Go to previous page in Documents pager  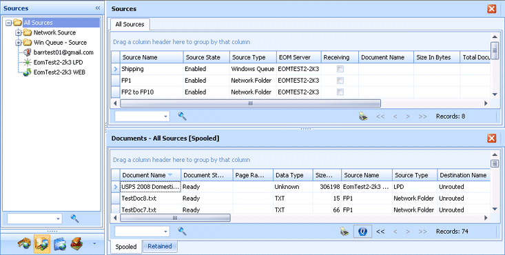click(395, 232)
